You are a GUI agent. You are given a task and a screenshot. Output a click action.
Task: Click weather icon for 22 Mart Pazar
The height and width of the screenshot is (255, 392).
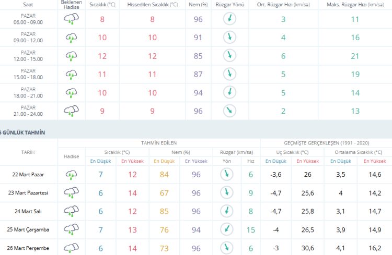tap(71, 175)
